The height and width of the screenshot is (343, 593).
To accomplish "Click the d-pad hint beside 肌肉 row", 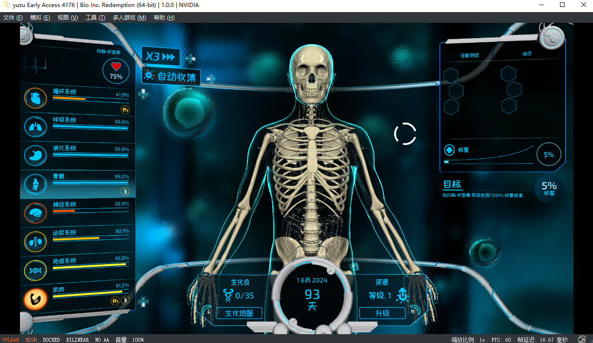I will click(144, 301).
